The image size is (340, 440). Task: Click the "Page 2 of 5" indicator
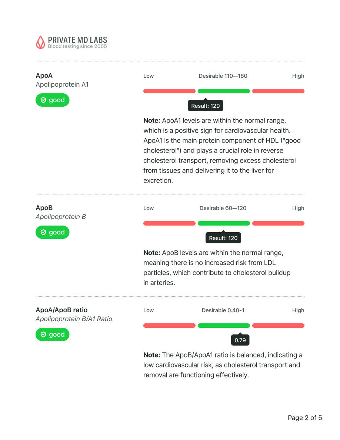pyautogui.click(x=305, y=418)
